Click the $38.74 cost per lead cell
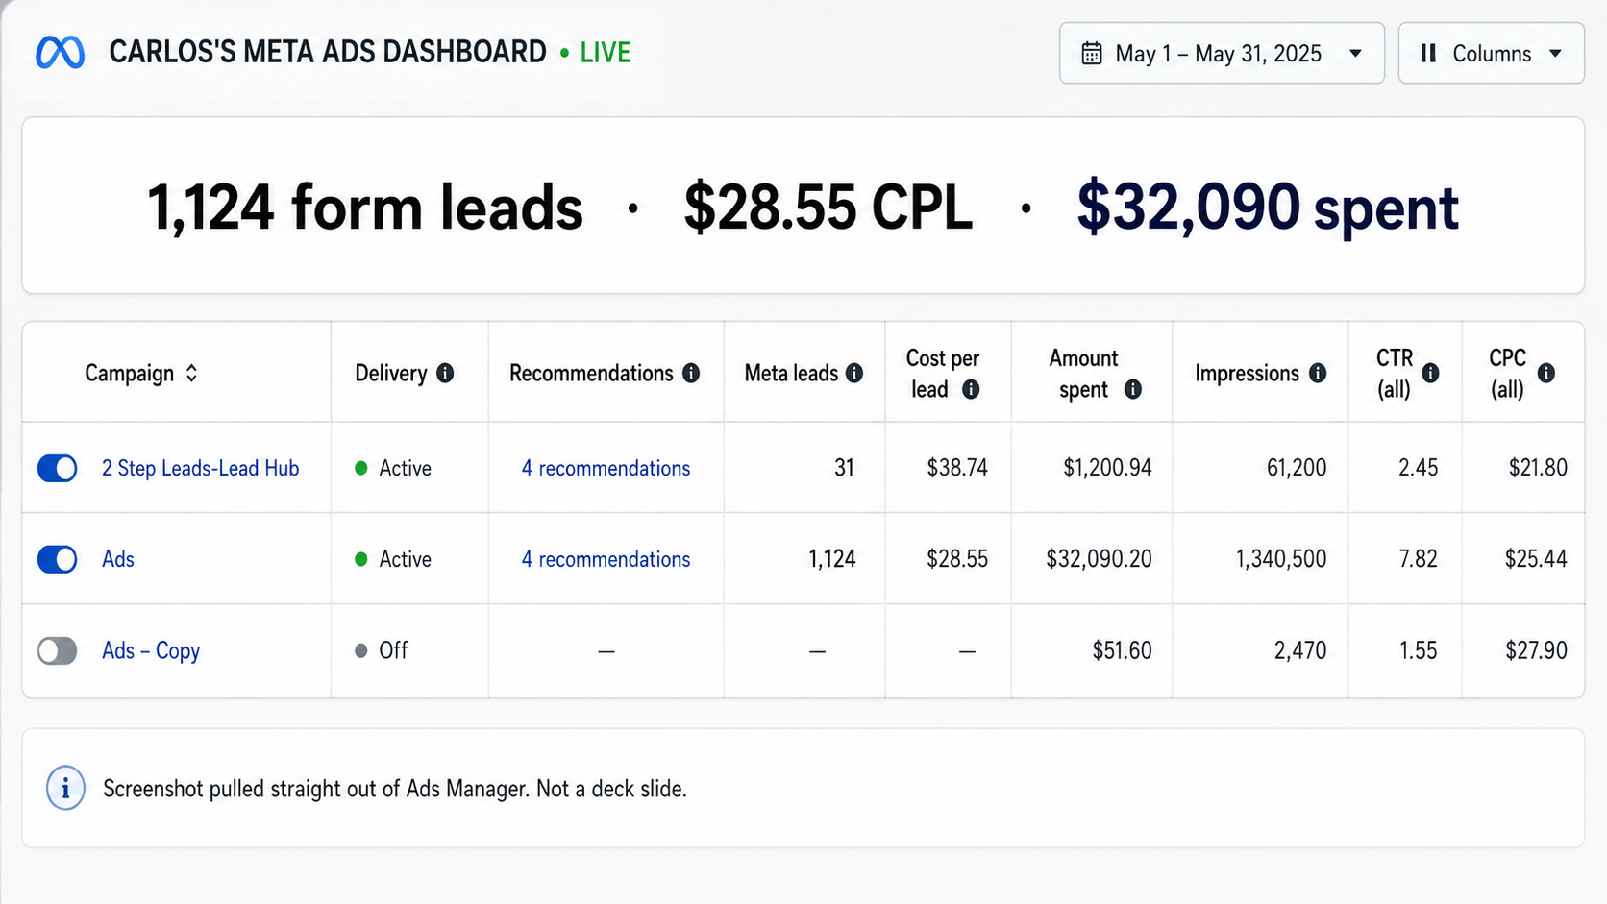This screenshot has width=1607, height=904. click(x=957, y=468)
